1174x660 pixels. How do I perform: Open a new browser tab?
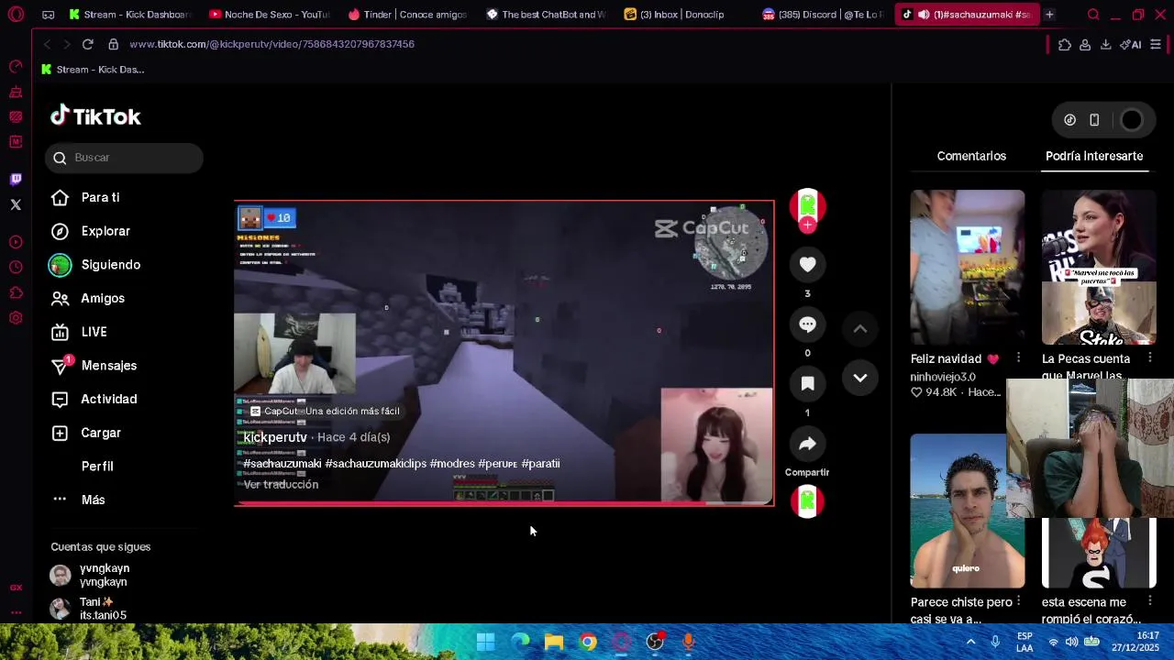coord(1049,15)
